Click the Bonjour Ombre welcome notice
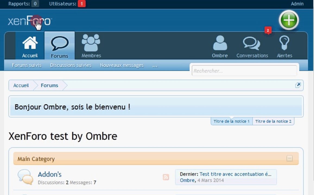The width and height of the screenshot is (314, 195). pyautogui.click(x=156, y=106)
